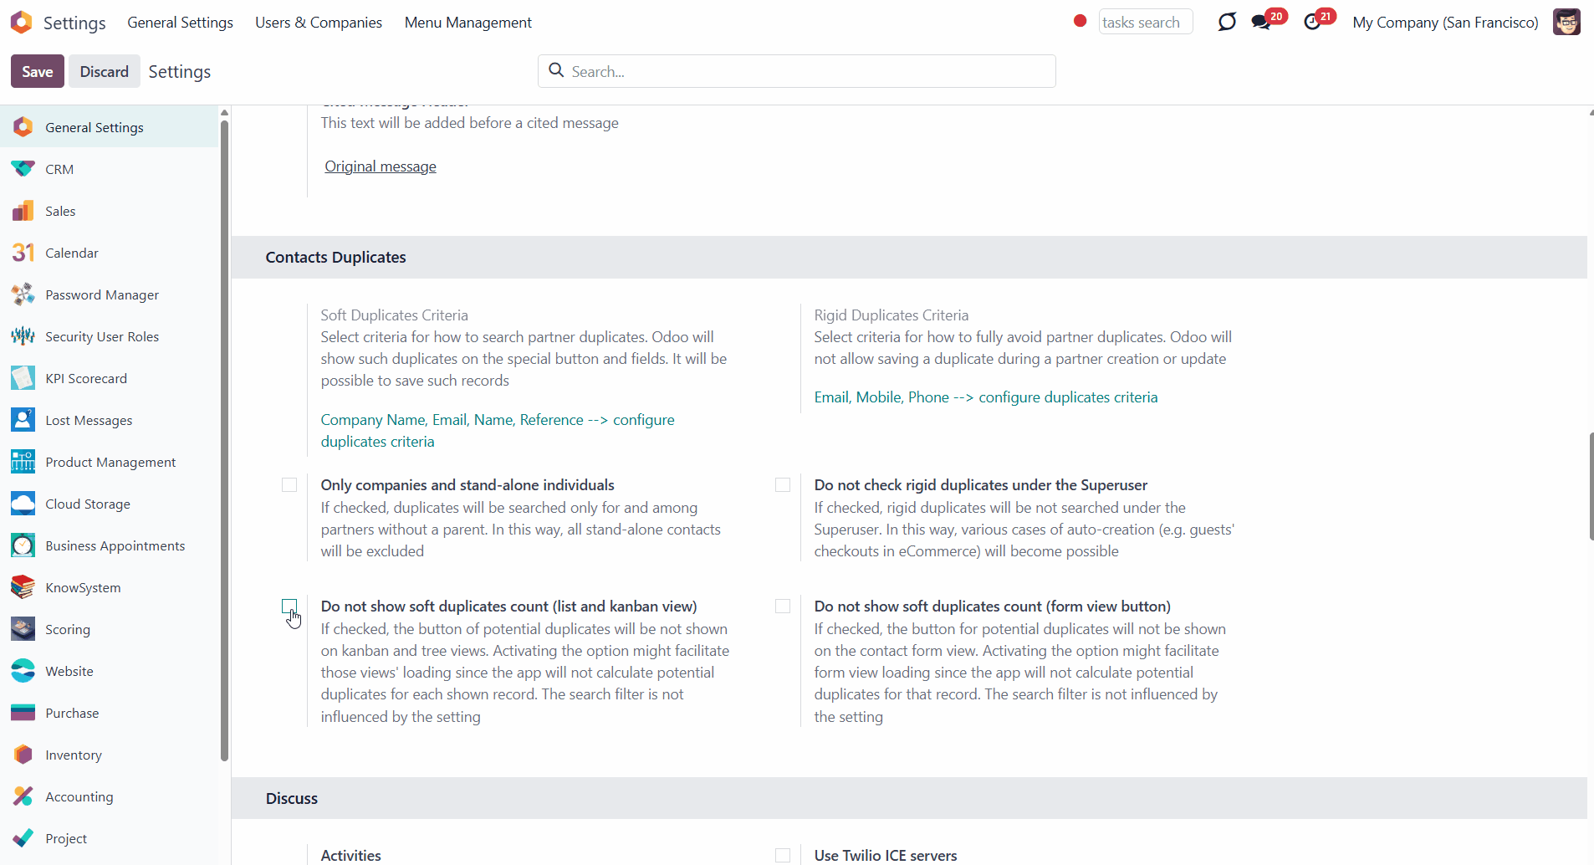
Task: Open the Calendar sidebar icon
Action: pos(23,253)
